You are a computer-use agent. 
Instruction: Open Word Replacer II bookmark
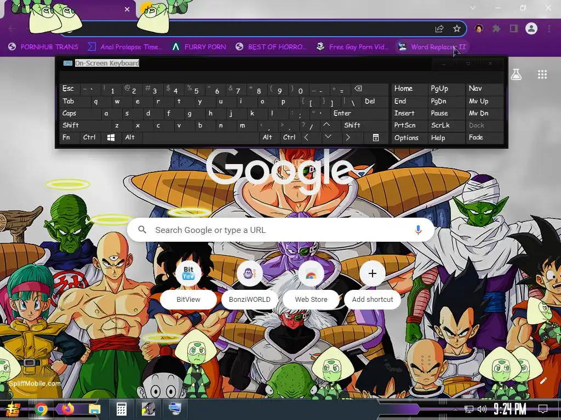click(x=432, y=47)
